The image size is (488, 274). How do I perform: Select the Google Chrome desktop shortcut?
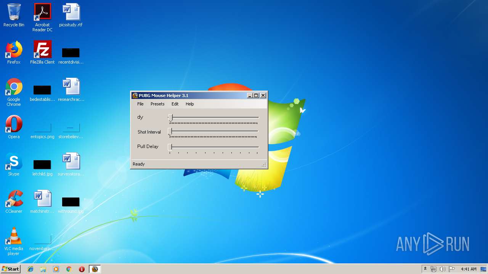(x=14, y=92)
